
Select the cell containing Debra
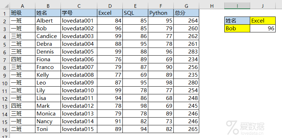click(x=48, y=44)
